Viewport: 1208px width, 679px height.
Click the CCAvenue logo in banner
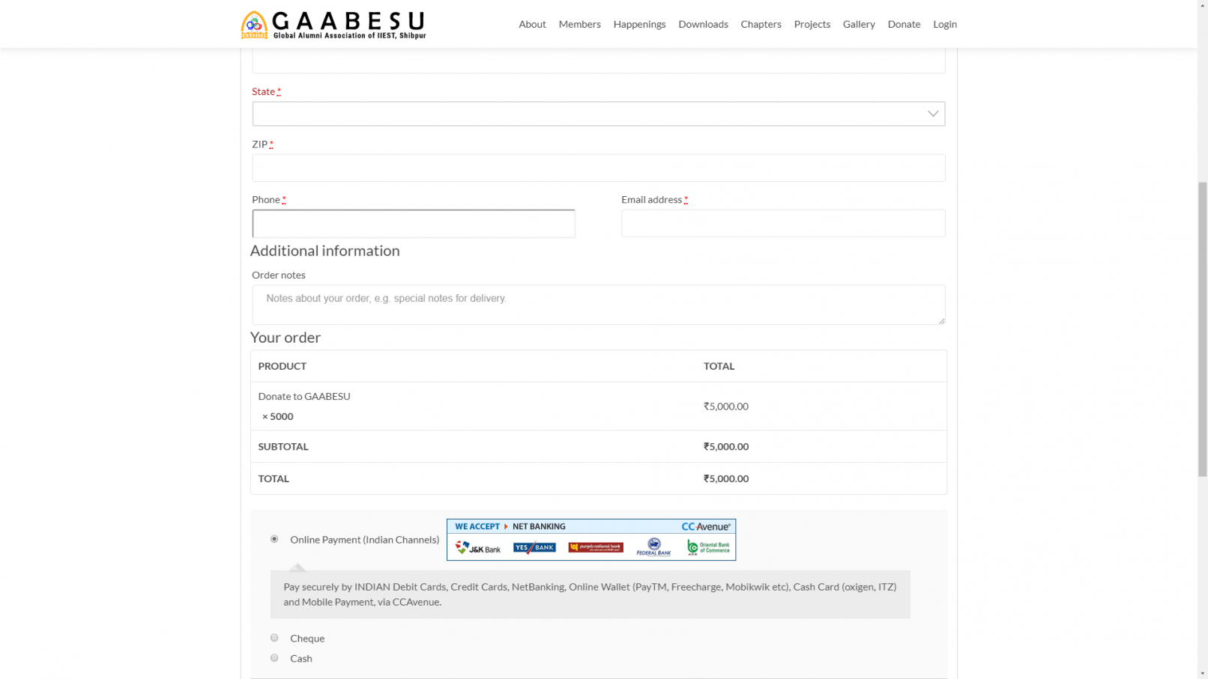705,527
